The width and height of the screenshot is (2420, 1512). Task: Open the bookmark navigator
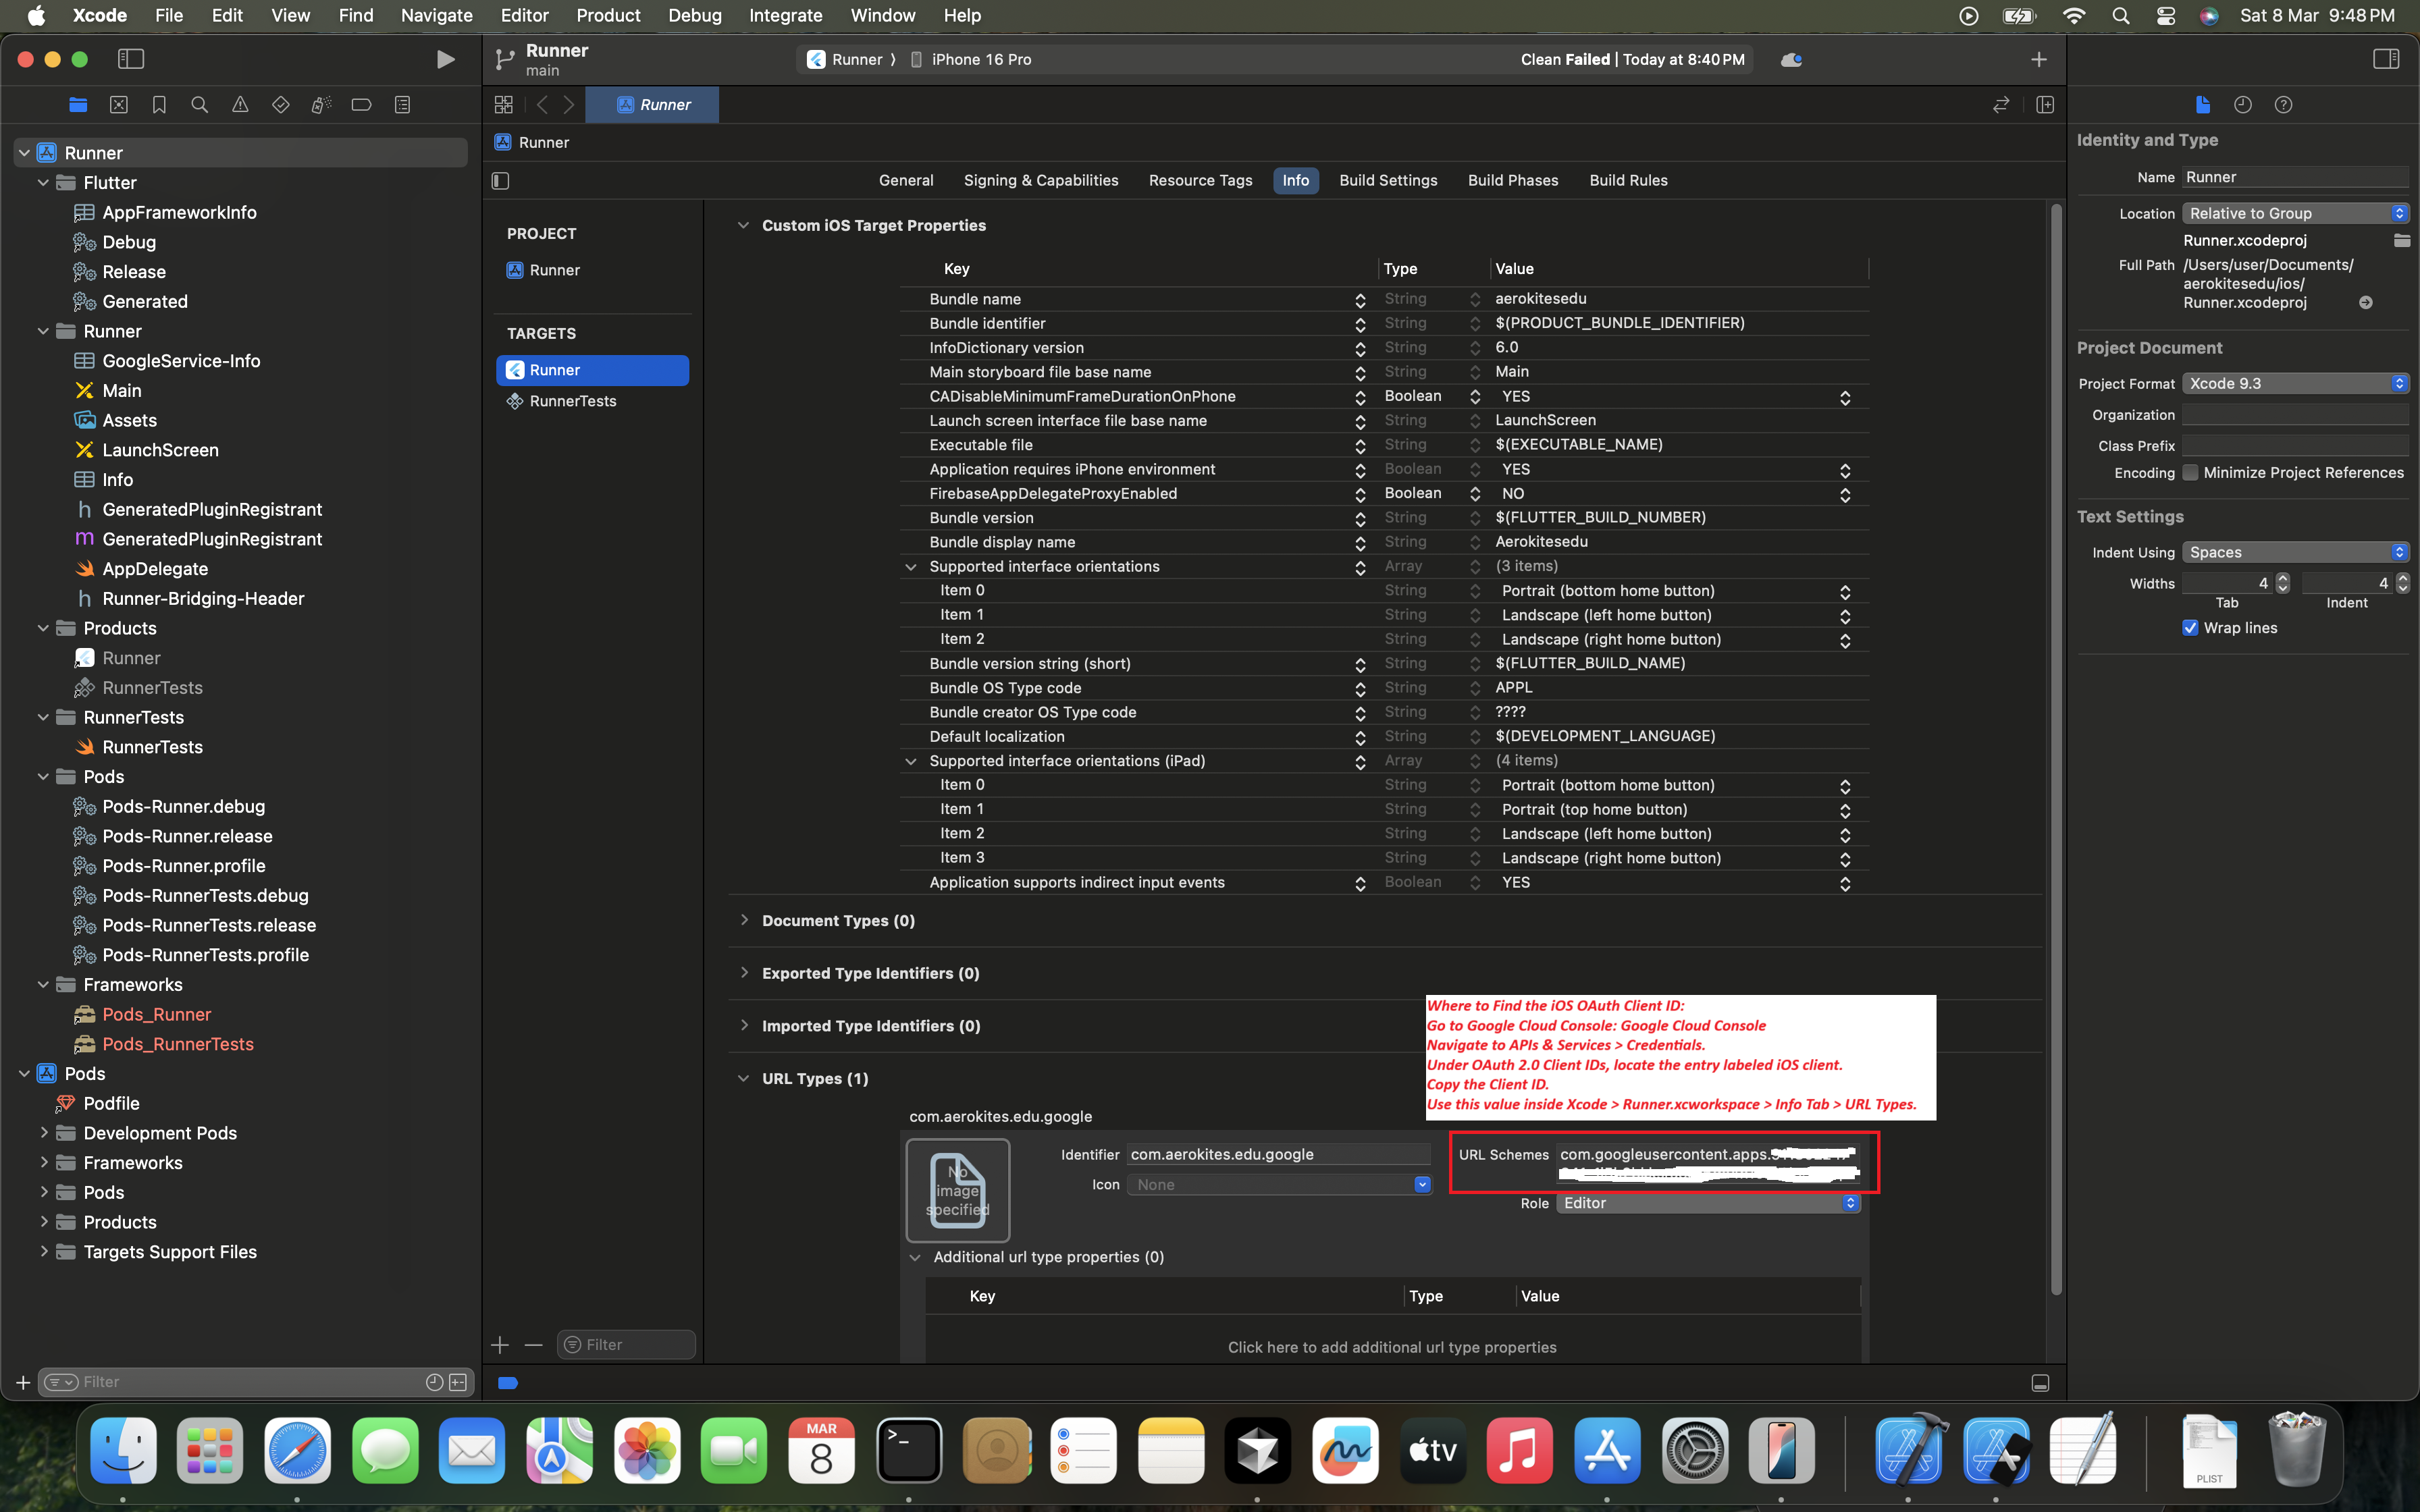pos(159,105)
